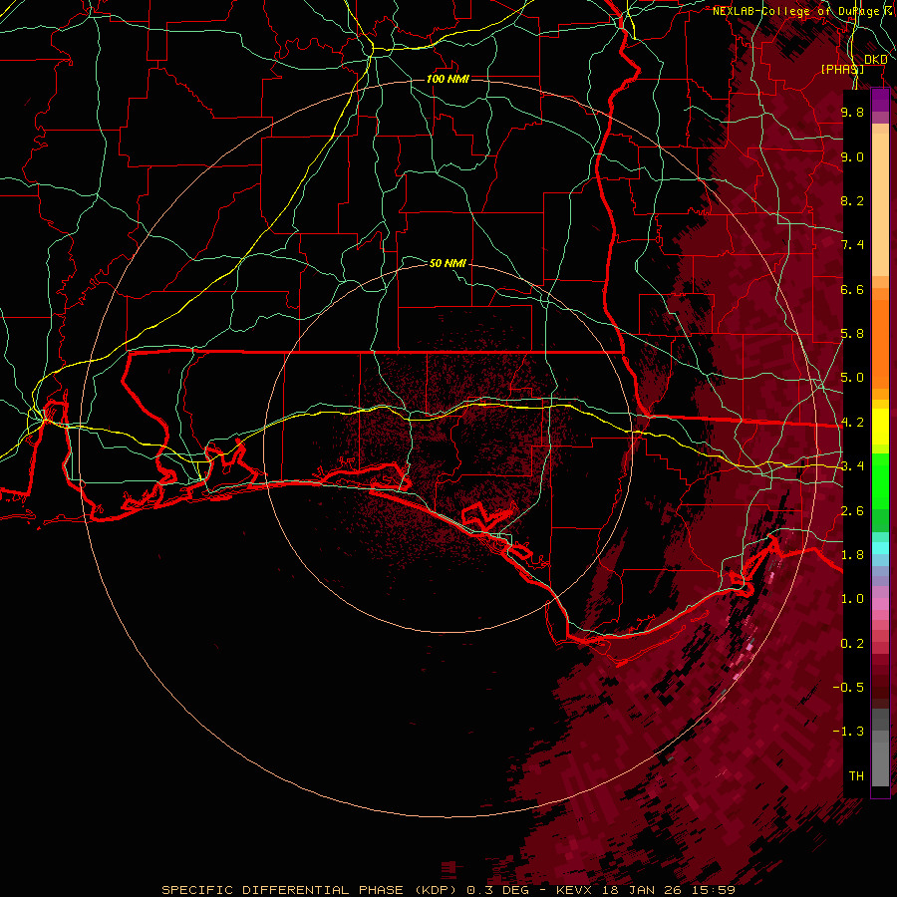Image resolution: width=897 pixels, height=897 pixels.
Task: Click the -0.5 scale value
Action: point(849,688)
